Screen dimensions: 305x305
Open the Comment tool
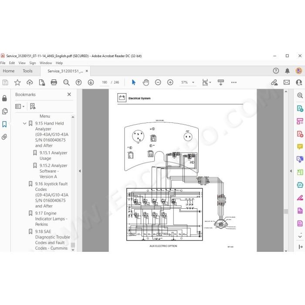click(300, 147)
